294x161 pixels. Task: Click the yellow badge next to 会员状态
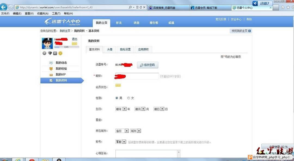coord(118,85)
